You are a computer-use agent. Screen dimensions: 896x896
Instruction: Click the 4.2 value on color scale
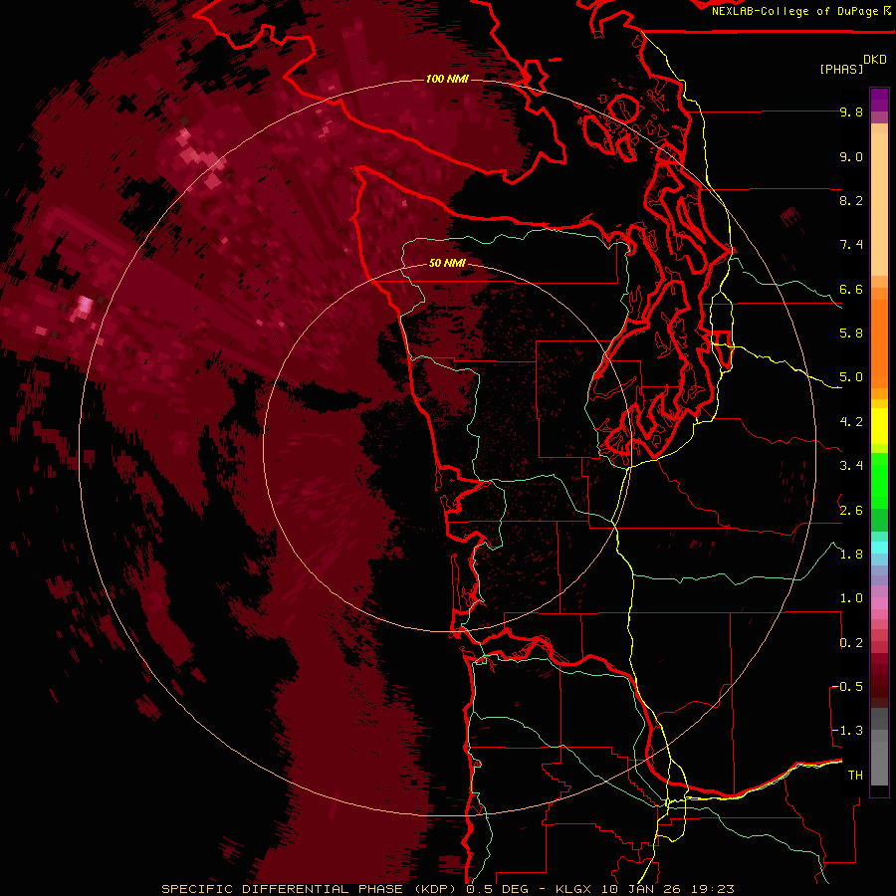click(x=851, y=422)
